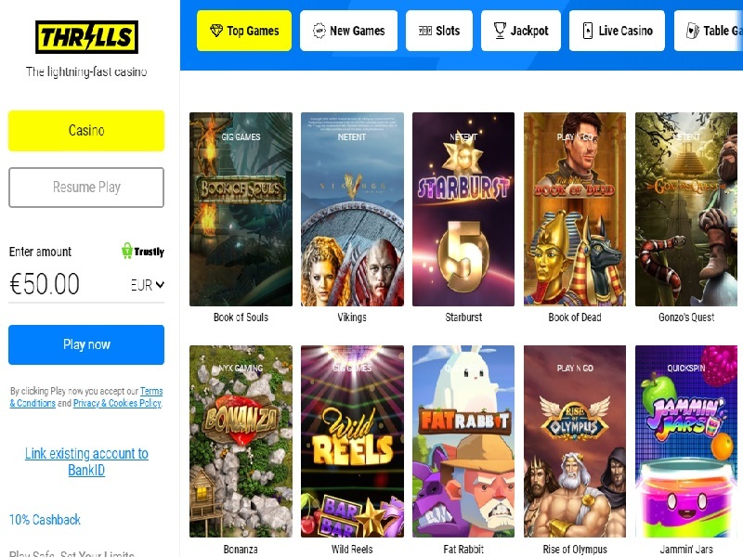Launch the Book of Dead game tile
This screenshot has width=743, height=557.
[x=575, y=209]
